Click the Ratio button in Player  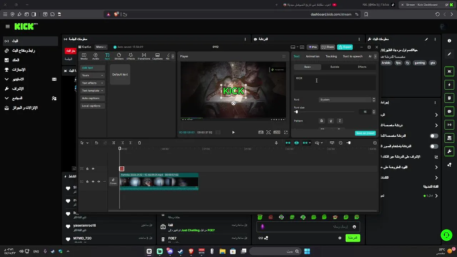[277, 132]
